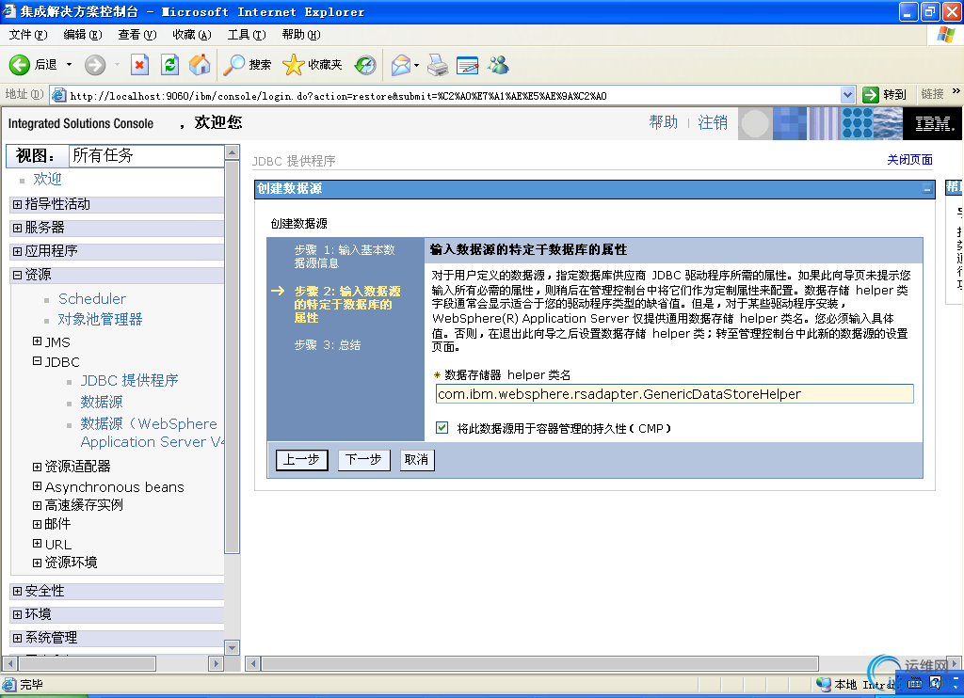The width and height of the screenshot is (964, 698).
Task: Click the Edit page toolbar icon
Action: coord(467,65)
